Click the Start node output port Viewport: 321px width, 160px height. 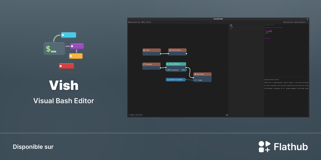pyautogui.click(x=161, y=54)
